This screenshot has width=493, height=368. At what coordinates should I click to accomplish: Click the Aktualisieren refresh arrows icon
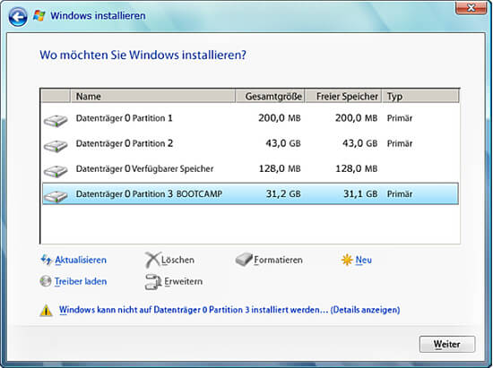(x=47, y=260)
